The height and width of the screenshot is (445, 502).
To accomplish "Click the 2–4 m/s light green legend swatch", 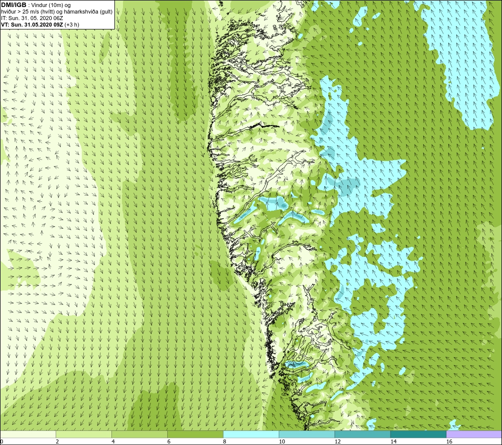I will click(84, 434).
